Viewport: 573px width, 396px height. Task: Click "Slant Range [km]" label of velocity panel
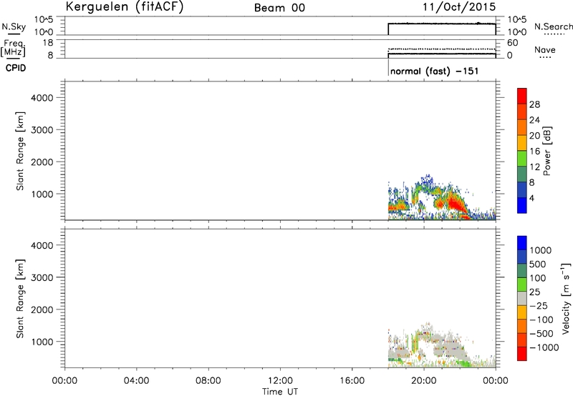coord(20,299)
